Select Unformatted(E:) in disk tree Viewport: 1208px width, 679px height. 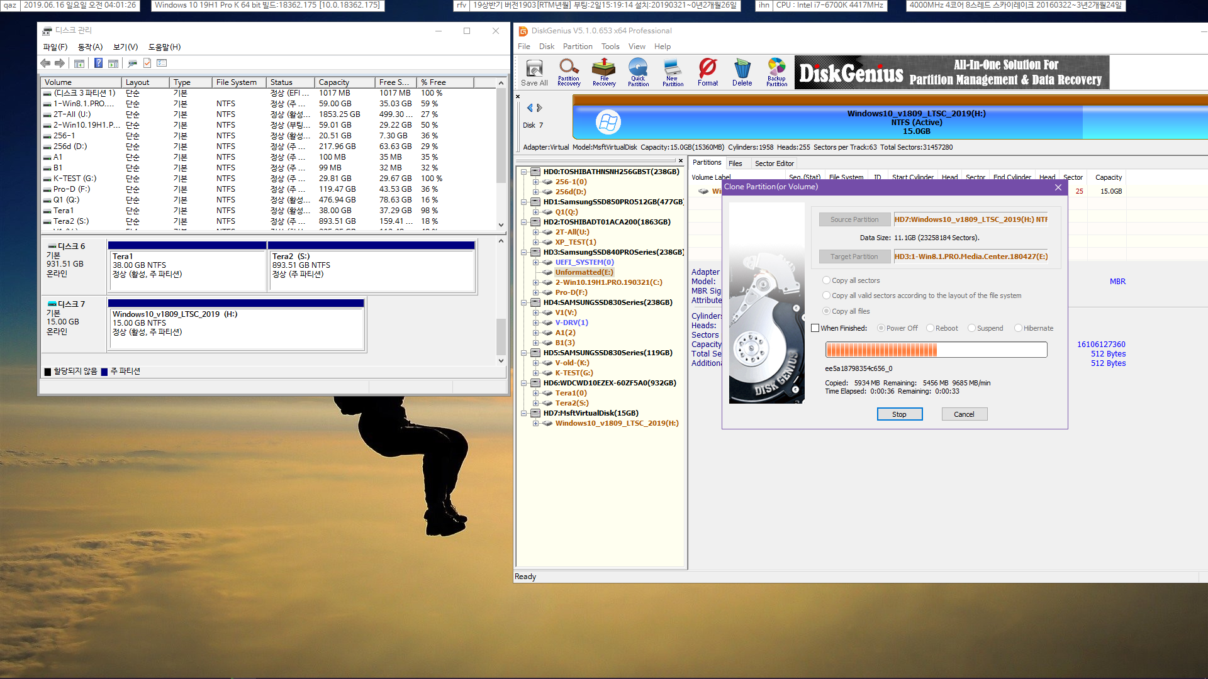[x=584, y=272]
